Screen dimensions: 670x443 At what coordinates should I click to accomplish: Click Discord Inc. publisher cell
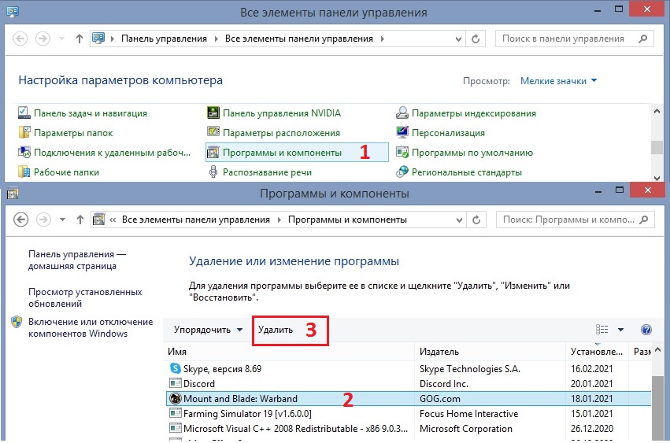click(x=444, y=384)
